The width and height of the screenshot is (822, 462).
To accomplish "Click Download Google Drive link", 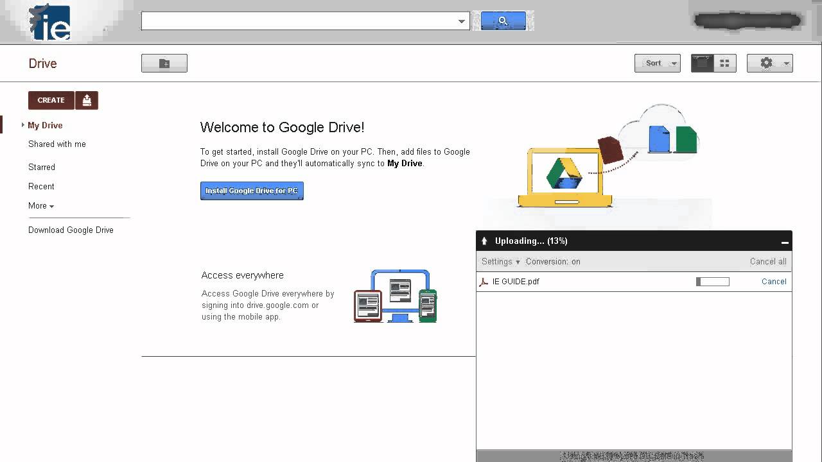I will click(x=71, y=230).
